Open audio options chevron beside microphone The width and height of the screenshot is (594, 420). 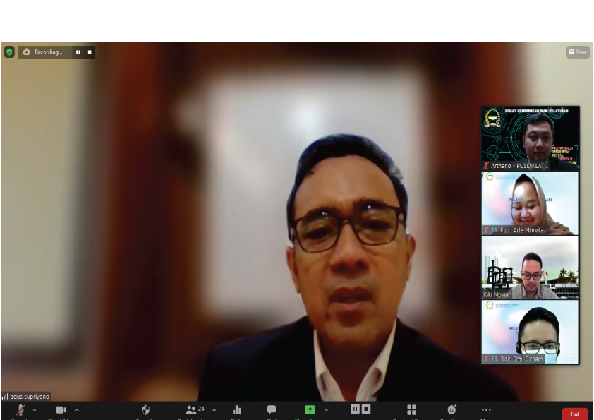pyautogui.click(x=35, y=410)
